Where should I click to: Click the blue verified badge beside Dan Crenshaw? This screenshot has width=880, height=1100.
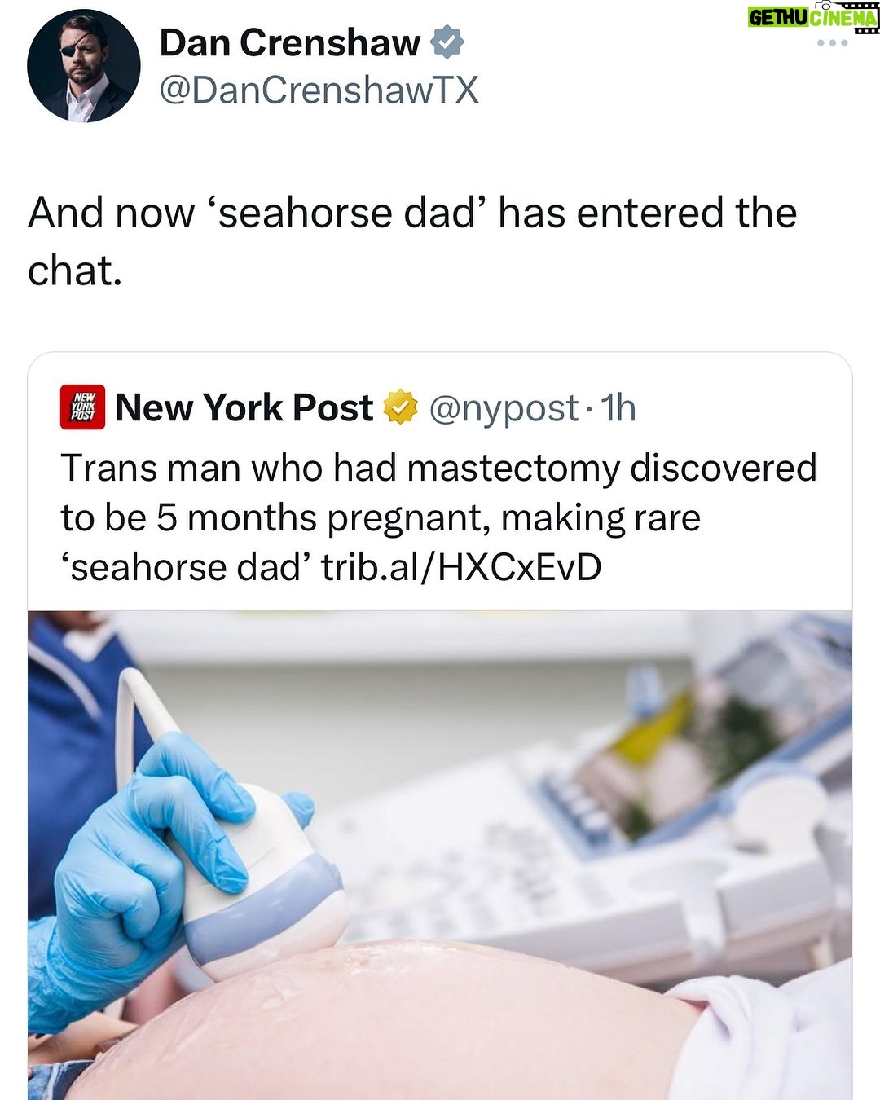pos(447,42)
